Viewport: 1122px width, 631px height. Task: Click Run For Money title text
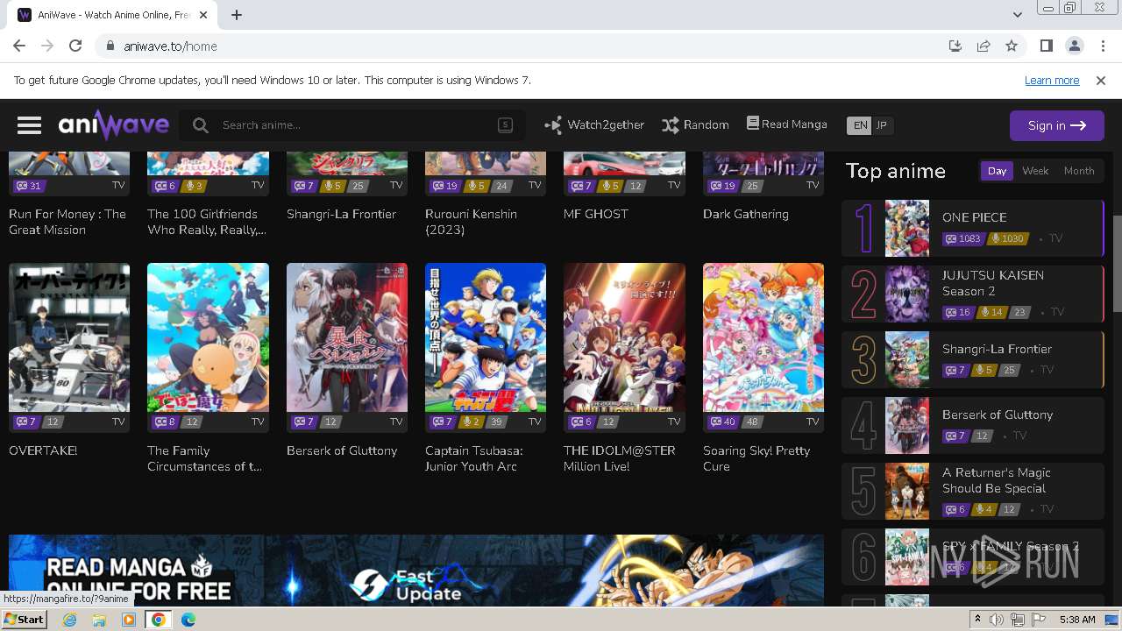[67, 222]
